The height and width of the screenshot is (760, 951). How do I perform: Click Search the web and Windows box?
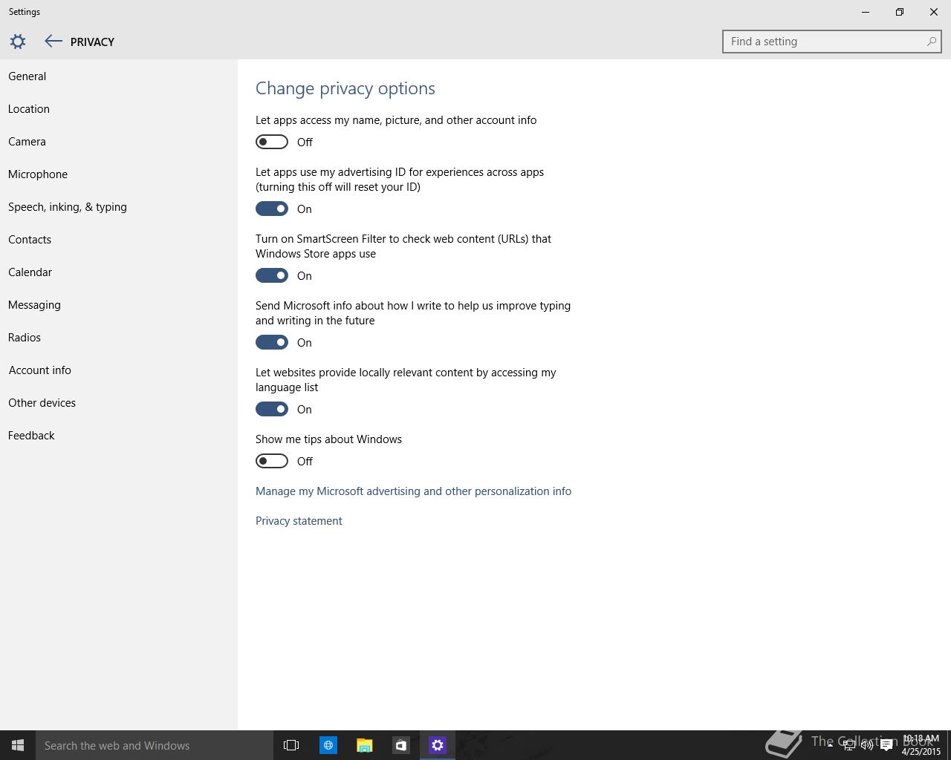tap(155, 745)
